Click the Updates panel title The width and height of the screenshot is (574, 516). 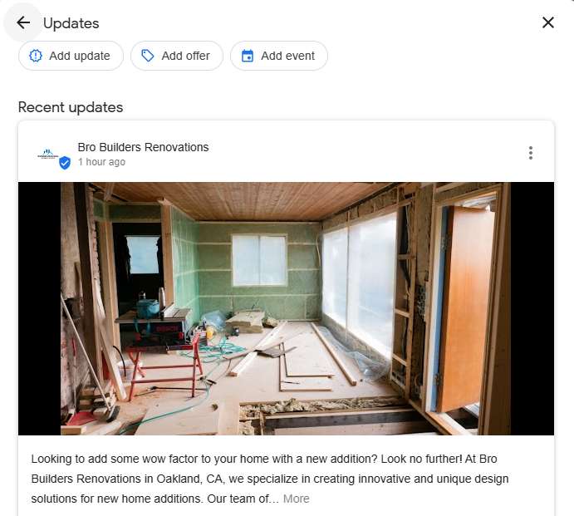(x=71, y=23)
